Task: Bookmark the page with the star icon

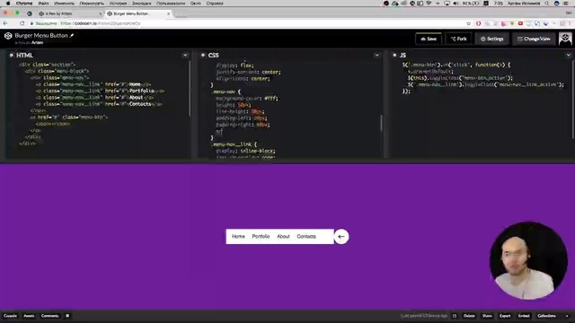Action: click(x=468, y=23)
